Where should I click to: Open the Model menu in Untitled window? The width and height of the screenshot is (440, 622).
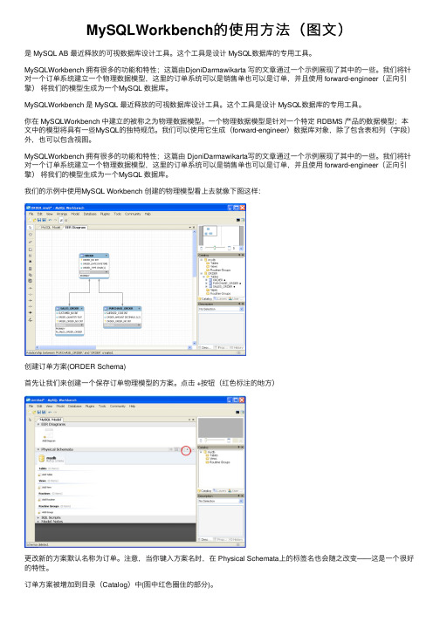point(60,407)
